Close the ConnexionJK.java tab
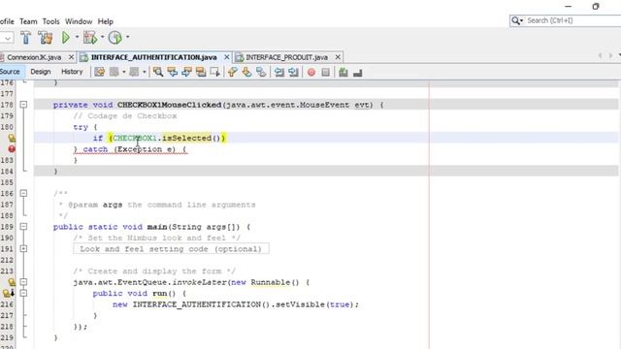The image size is (621, 349). (71, 57)
